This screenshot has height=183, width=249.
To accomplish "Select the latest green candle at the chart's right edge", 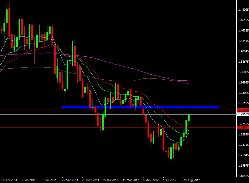I will (x=189, y=117).
